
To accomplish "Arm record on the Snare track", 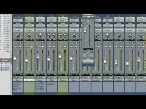I will [x=43, y=43].
